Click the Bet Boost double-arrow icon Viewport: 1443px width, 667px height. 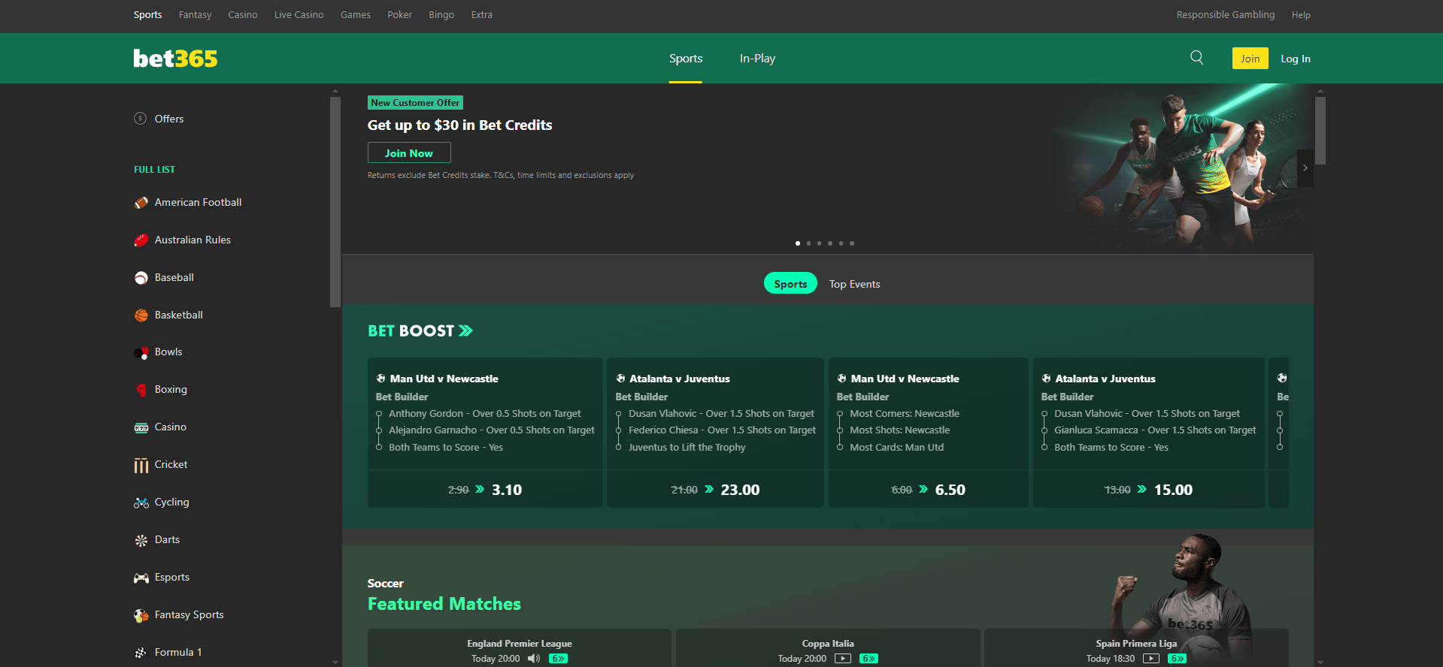[x=465, y=330]
